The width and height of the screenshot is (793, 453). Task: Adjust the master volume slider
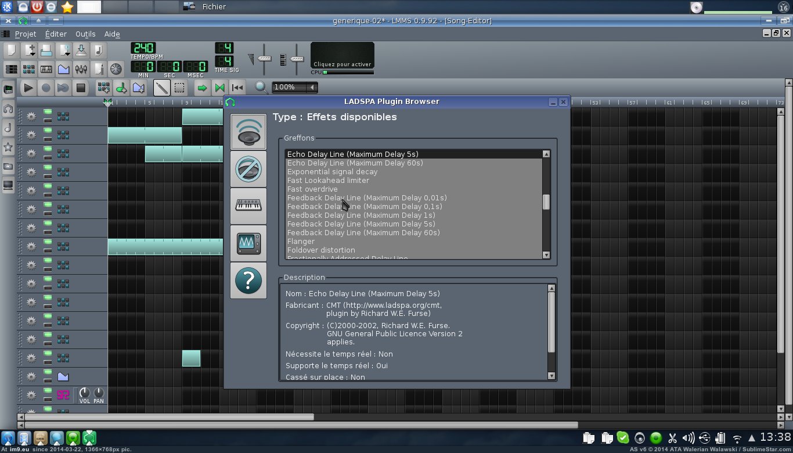click(x=265, y=59)
